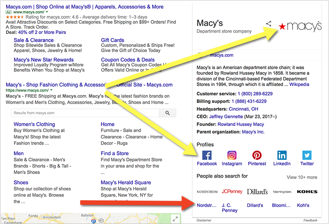
Task: Open the LinkedIn profile icon
Action: [x=282, y=155]
